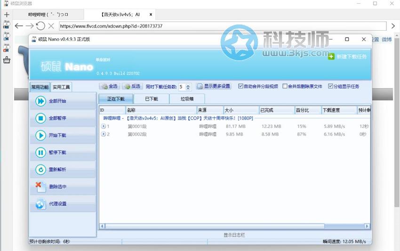Open the 正在下载 tab
The width and height of the screenshot is (400, 251).
(x=116, y=99)
